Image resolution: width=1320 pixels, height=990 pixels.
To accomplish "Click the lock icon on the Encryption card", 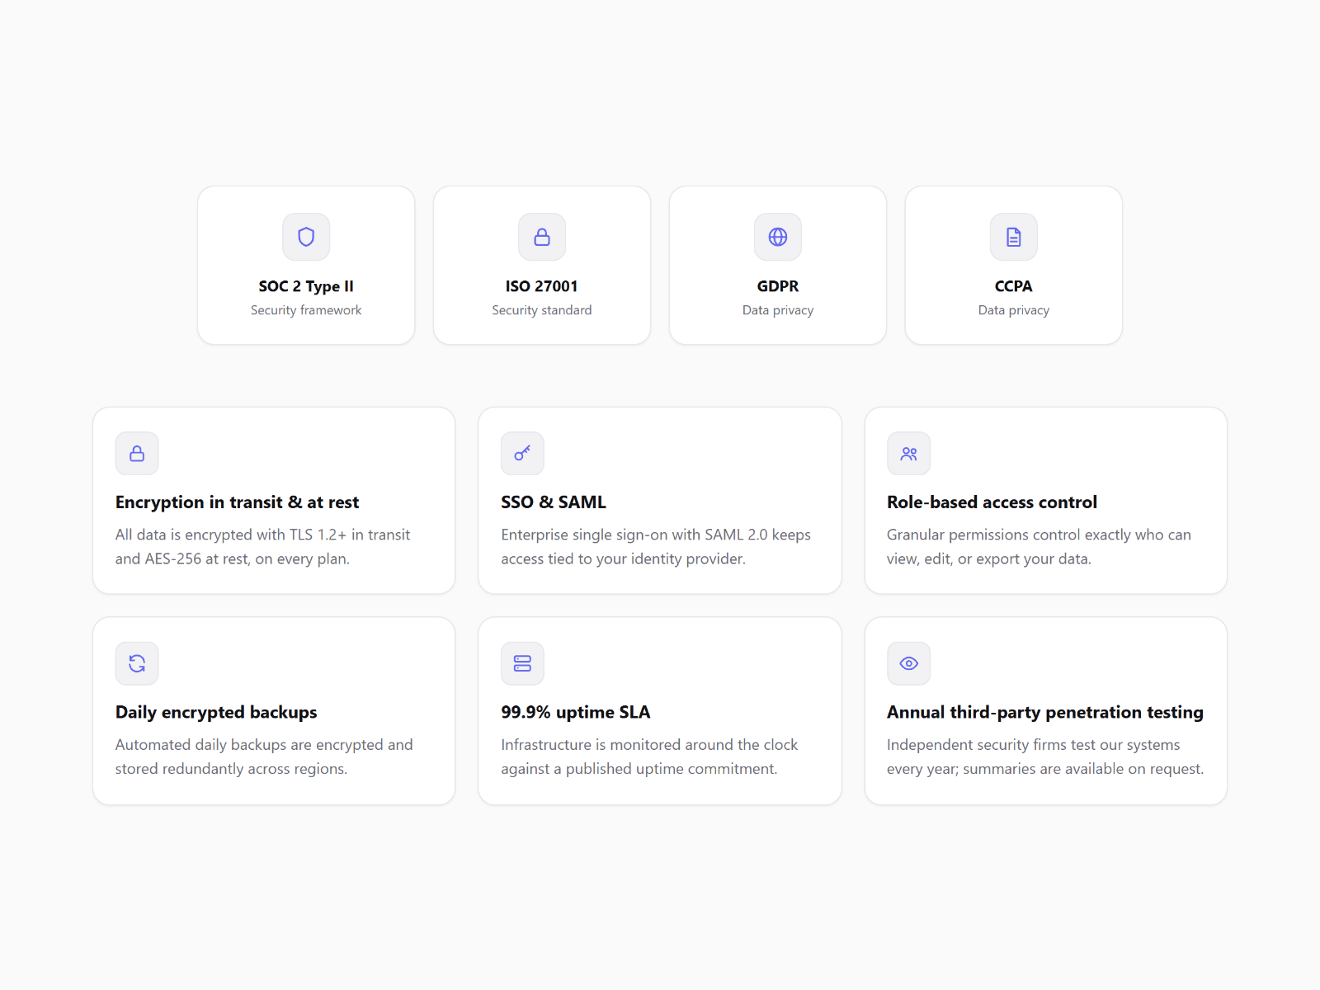I will (137, 453).
